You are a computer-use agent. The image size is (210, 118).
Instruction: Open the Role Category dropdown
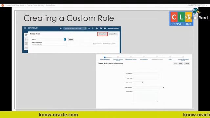click(x=149, y=88)
